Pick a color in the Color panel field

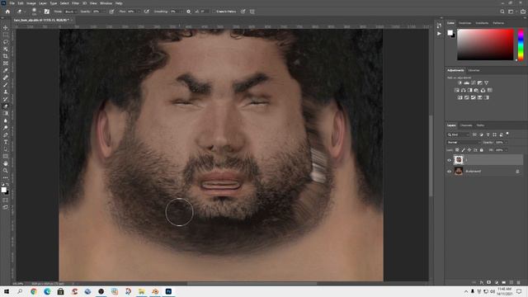tap(485, 45)
